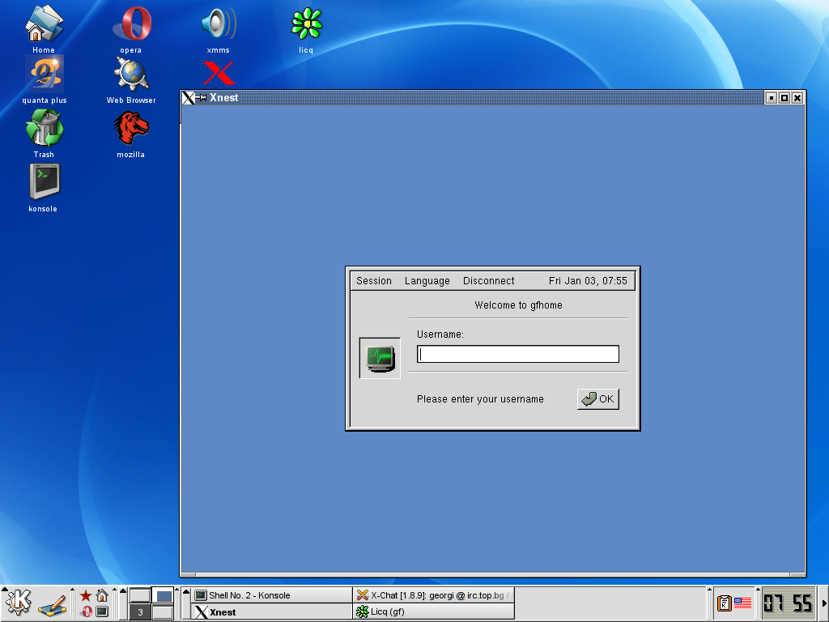Focus the Username input field
This screenshot has height=622, width=829.
pos(518,355)
